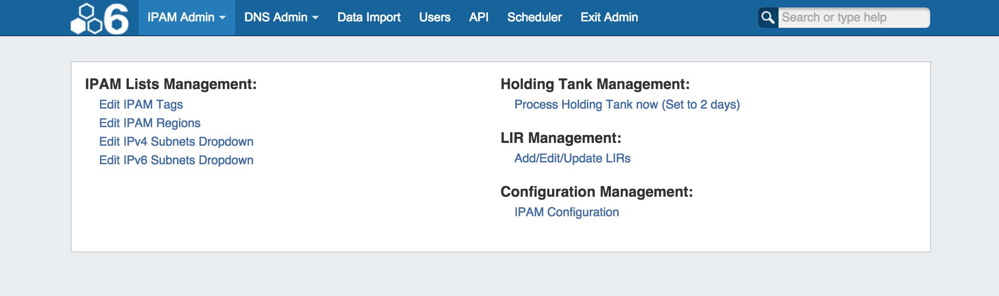Focus the 'Search or type help' field
Viewport: 999px width, 296px height.
(x=853, y=18)
